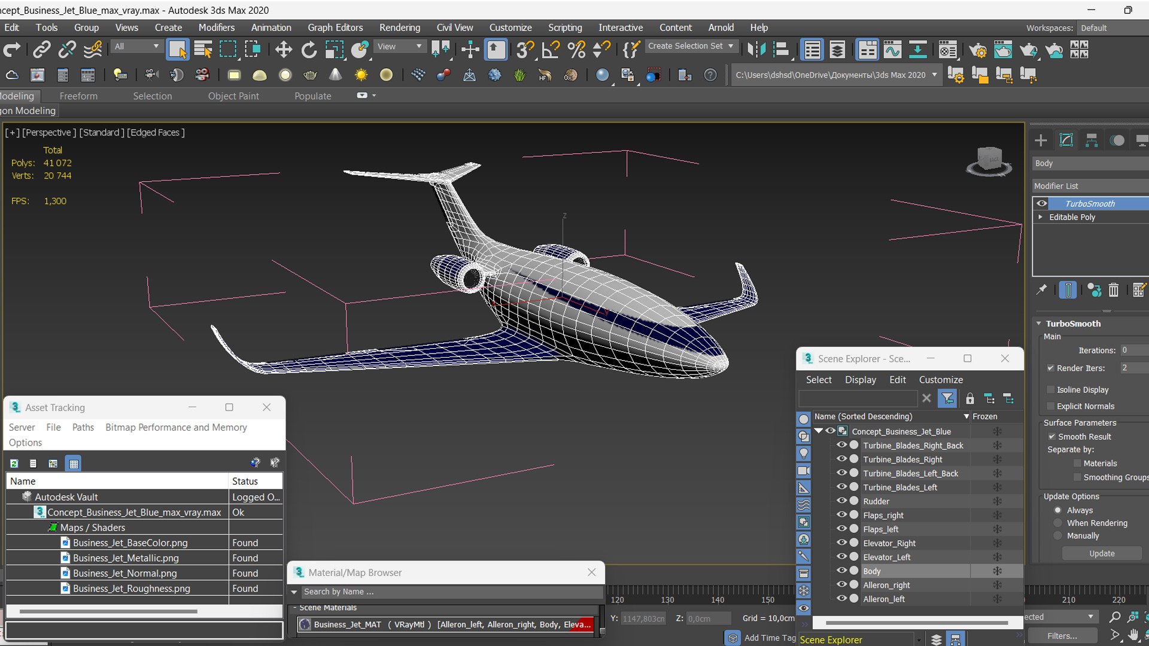This screenshot has height=646, width=1149.
Task: Switch to the Freeform ribbon tab
Action: pyautogui.click(x=78, y=96)
